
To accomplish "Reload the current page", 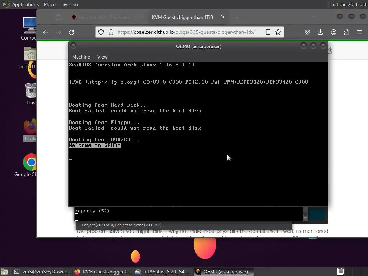I will (x=72, y=32).
